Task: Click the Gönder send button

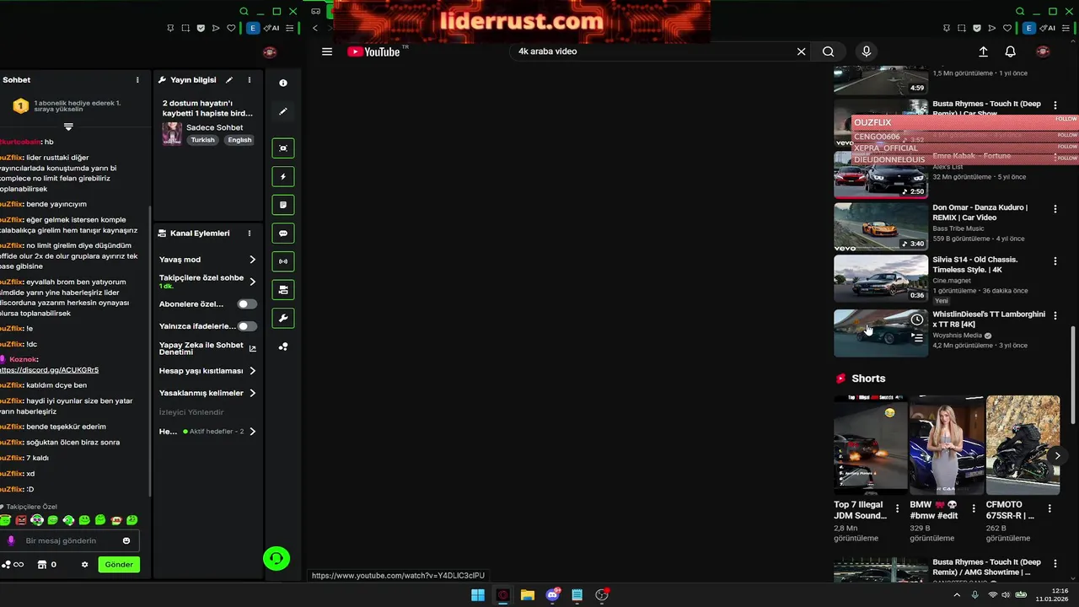Action: click(119, 565)
